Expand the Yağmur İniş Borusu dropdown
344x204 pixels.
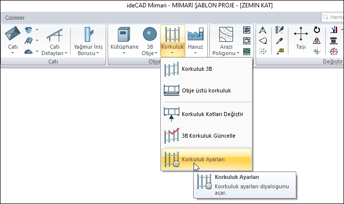click(x=98, y=53)
